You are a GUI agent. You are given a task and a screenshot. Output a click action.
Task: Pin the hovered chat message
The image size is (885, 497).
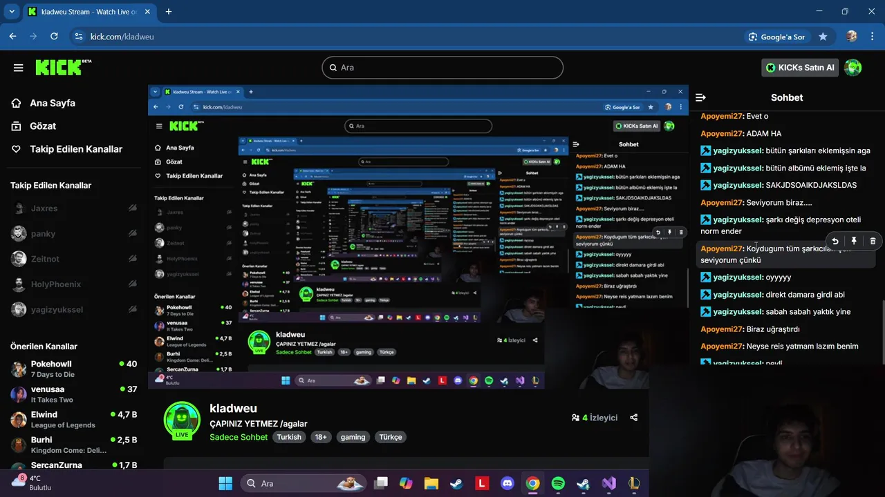point(854,241)
